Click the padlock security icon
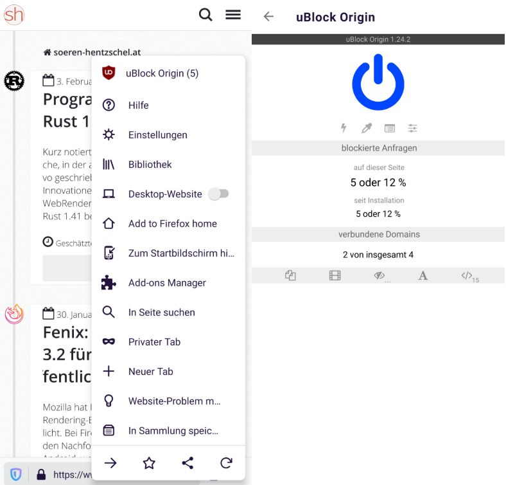 [41, 474]
